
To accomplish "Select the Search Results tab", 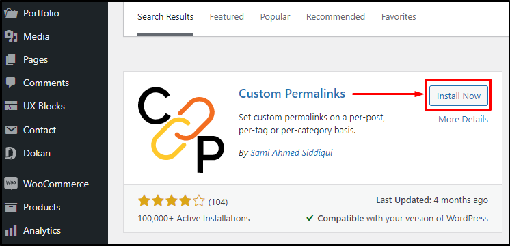I will 165,17.
